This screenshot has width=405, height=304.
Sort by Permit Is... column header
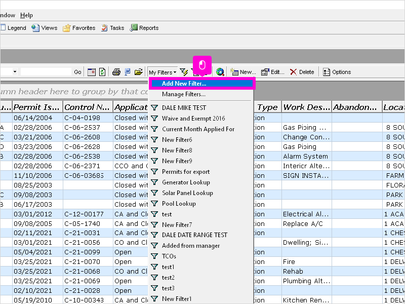pyautogui.click(x=37, y=107)
